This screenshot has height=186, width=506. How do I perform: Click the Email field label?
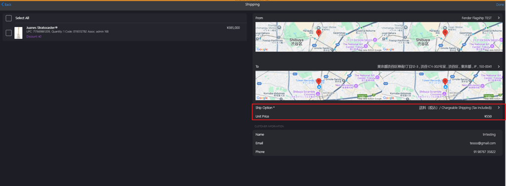tap(259, 143)
